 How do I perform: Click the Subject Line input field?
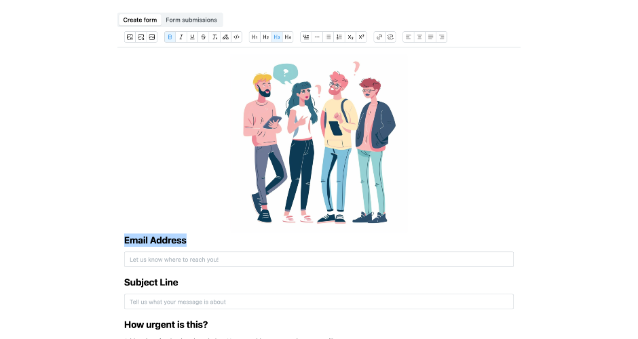[318, 302]
